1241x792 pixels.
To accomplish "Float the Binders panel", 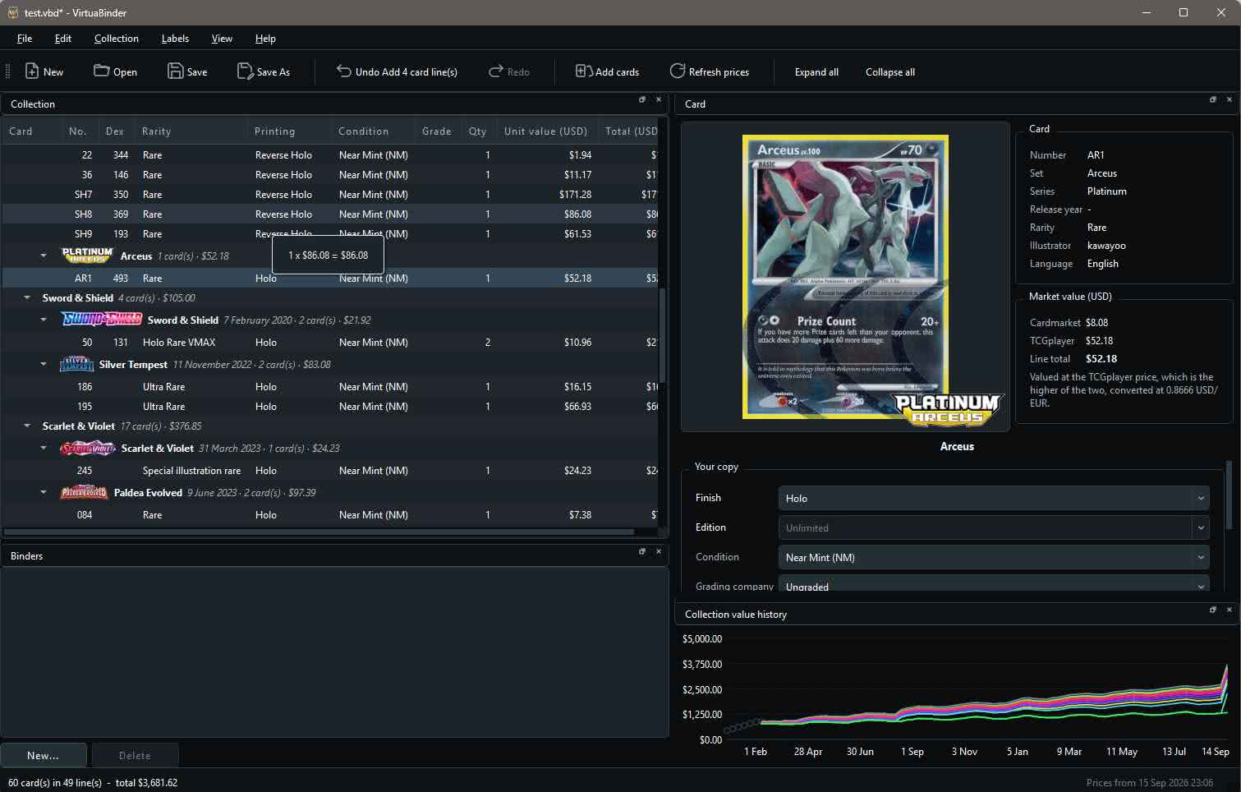I will tap(642, 551).
